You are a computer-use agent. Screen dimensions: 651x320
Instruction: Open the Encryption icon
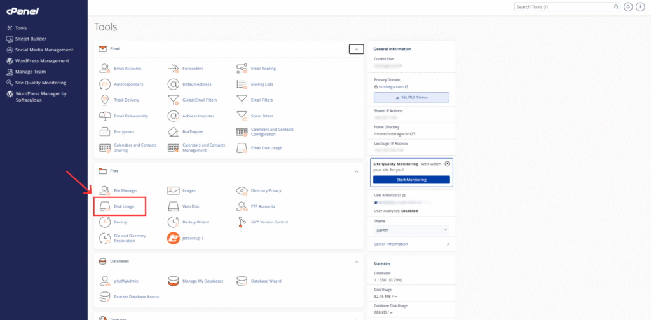point(104,132)
